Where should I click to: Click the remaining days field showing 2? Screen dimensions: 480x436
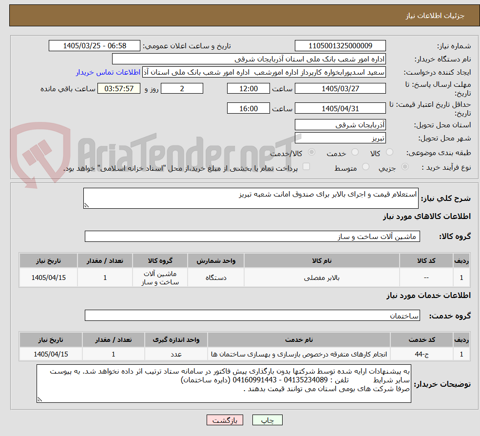[182, 89]
